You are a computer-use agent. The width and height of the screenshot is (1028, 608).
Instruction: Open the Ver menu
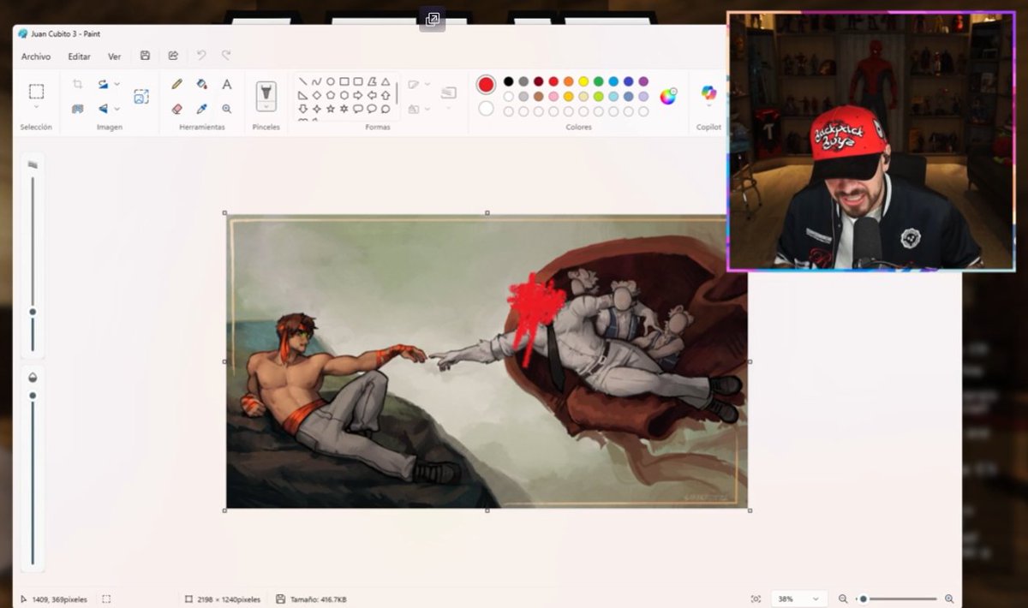pos(114,57)
